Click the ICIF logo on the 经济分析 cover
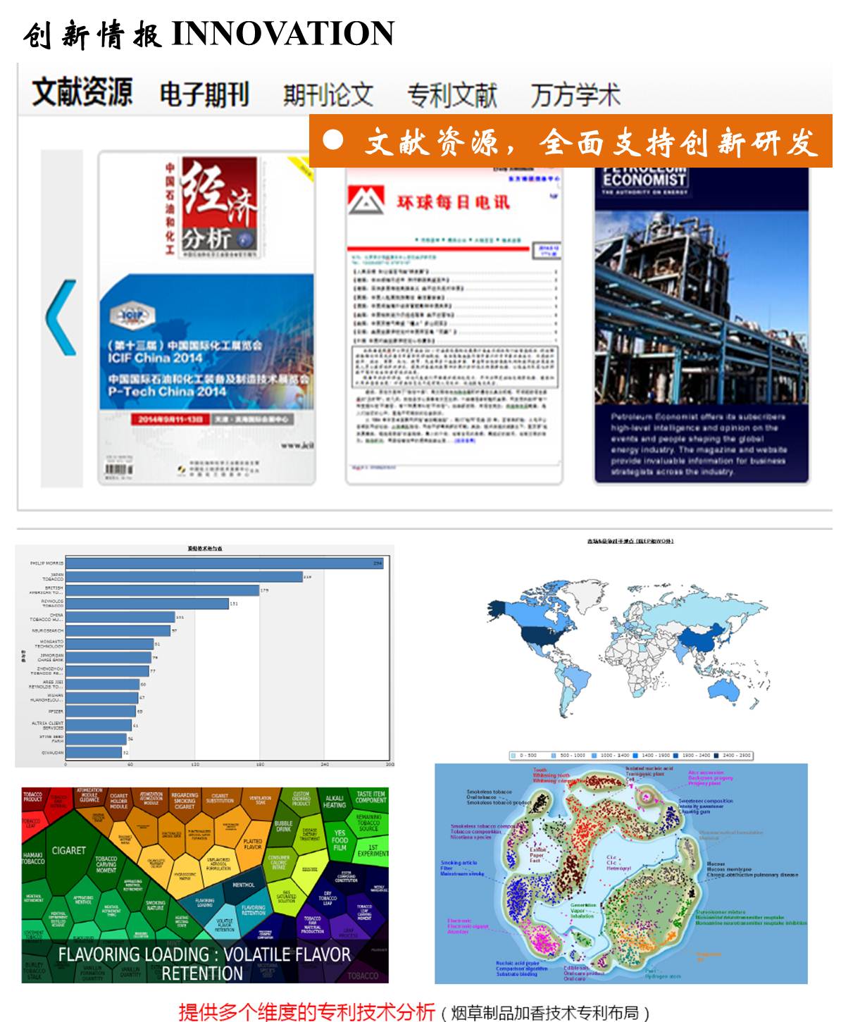 134,316
